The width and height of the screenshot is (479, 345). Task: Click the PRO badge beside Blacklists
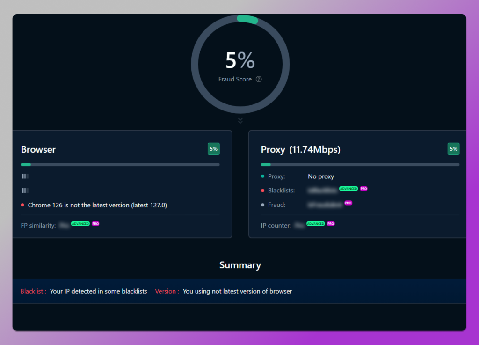(x=363, y=189)
